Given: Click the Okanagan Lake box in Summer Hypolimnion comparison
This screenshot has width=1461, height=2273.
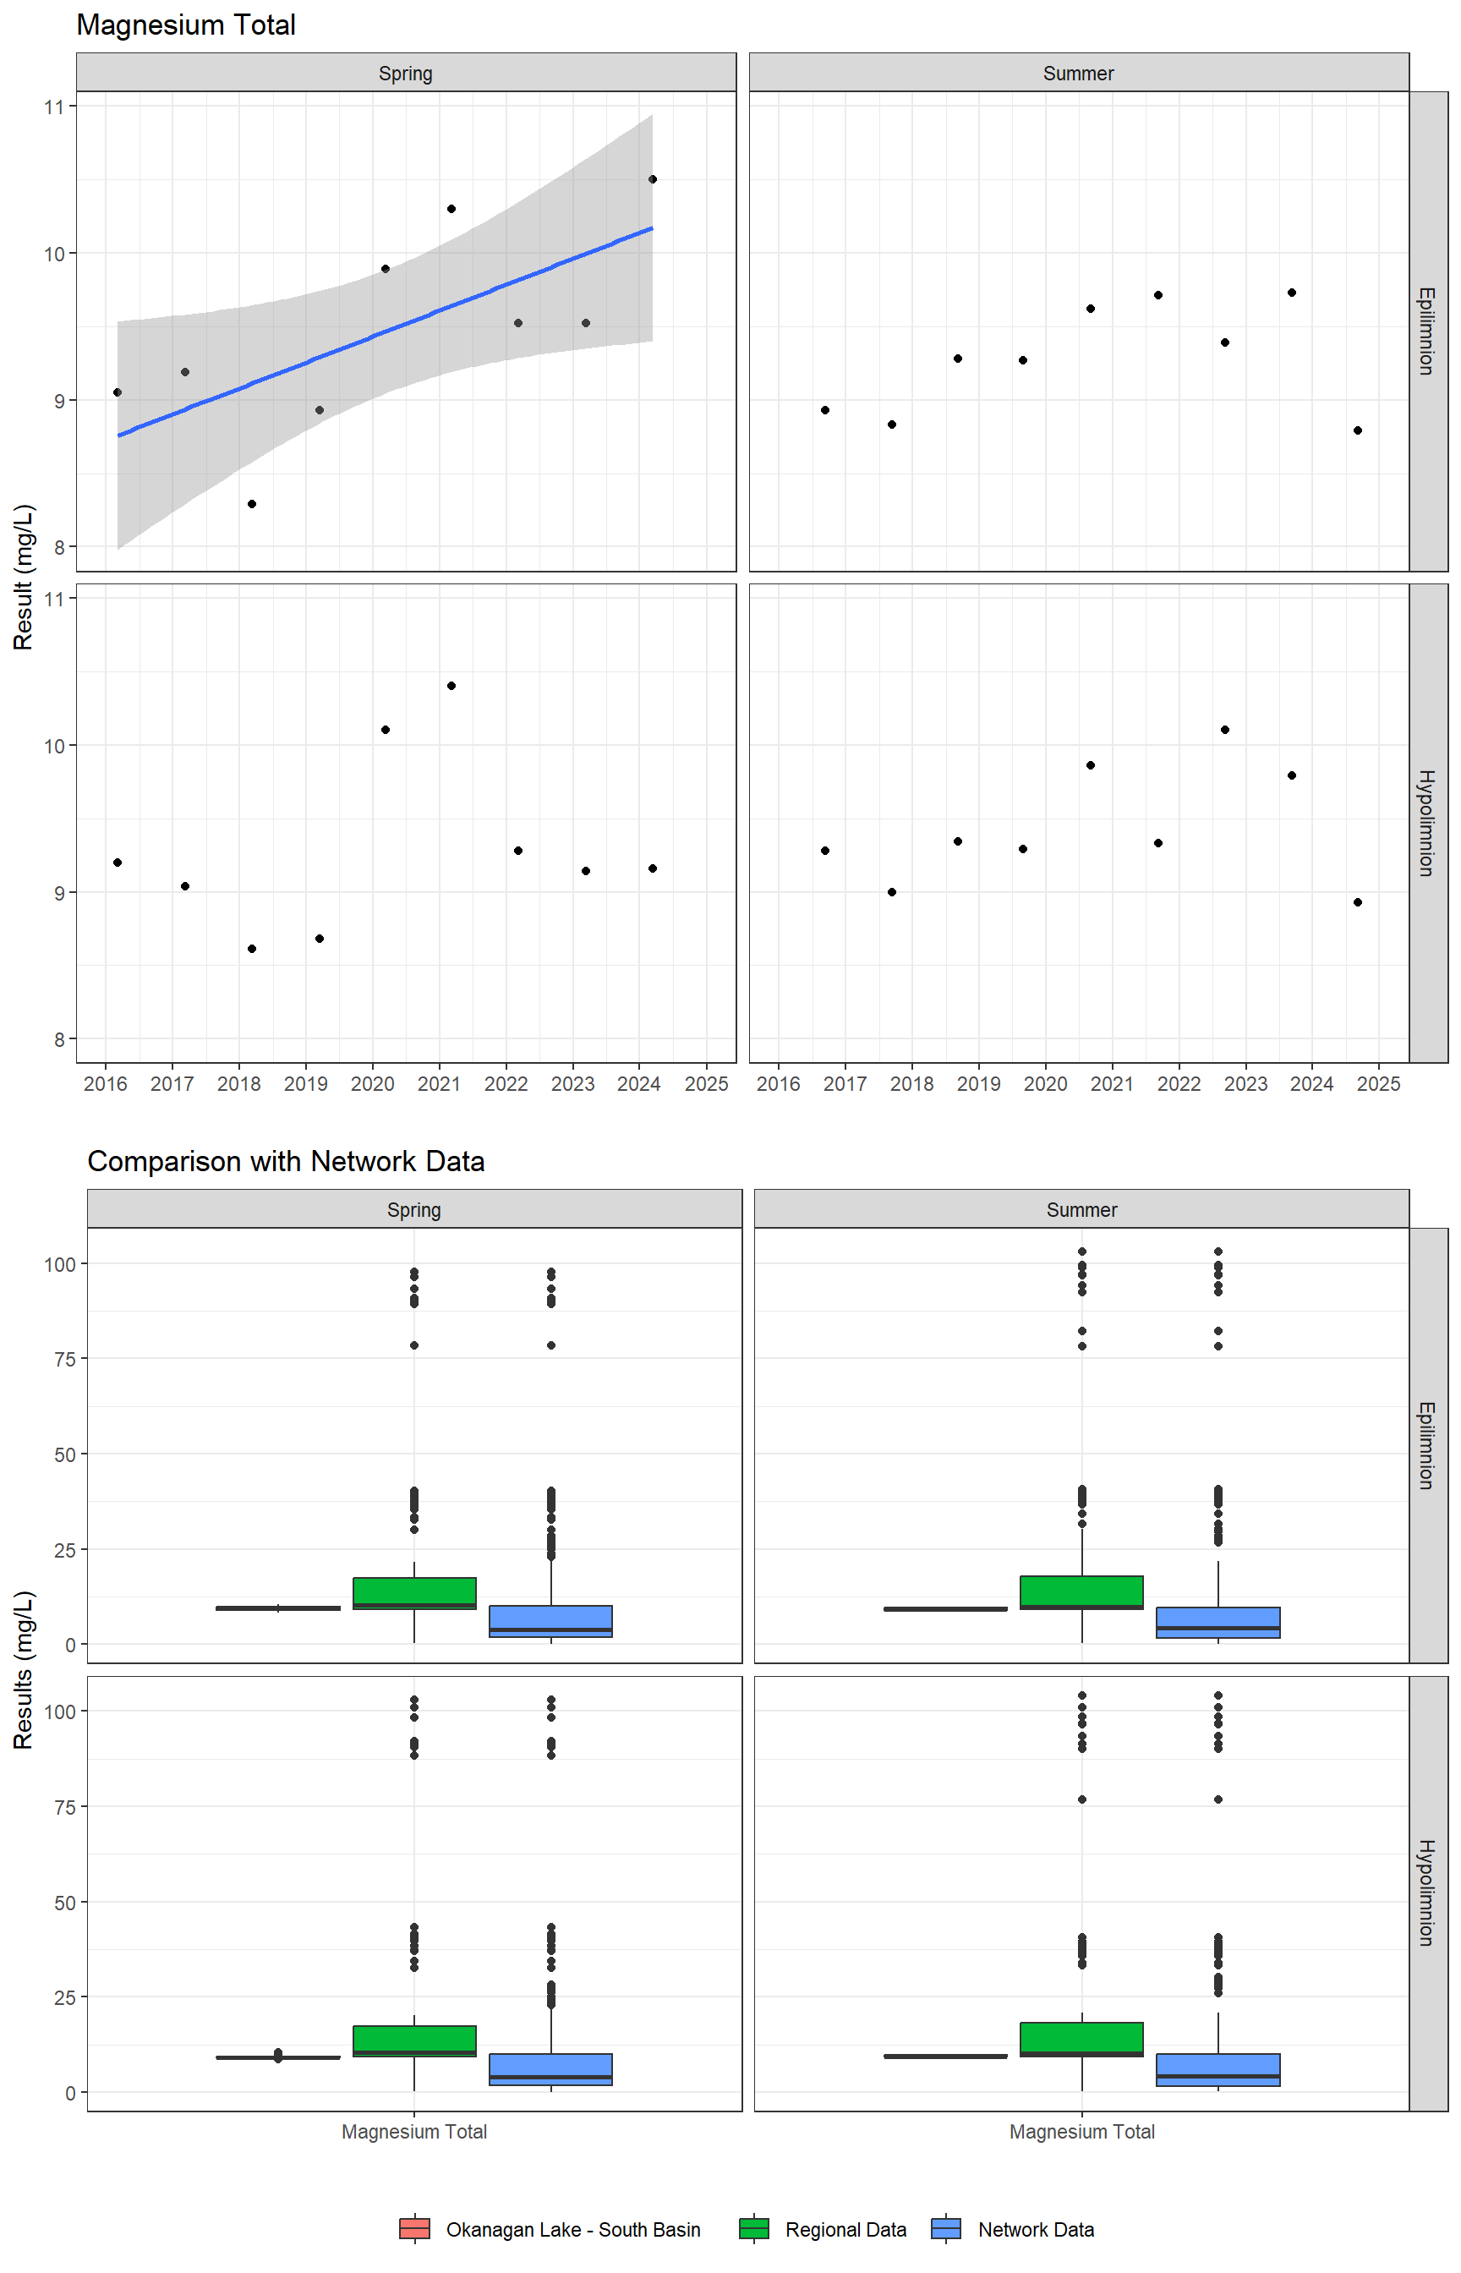Looking at the screenshot, I should click(945, 2057).
